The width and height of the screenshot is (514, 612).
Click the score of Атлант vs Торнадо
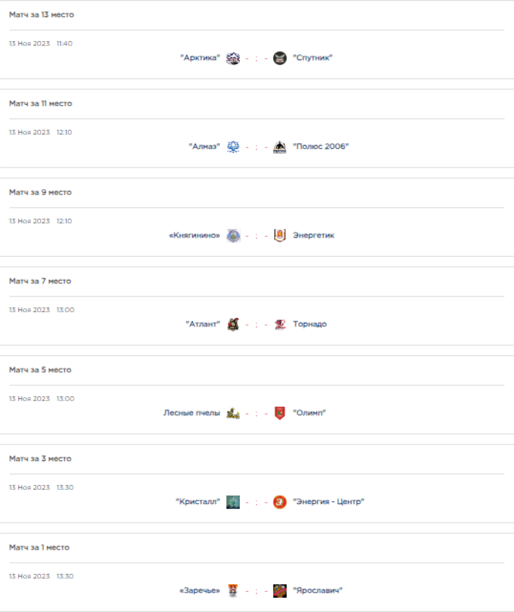256,324
